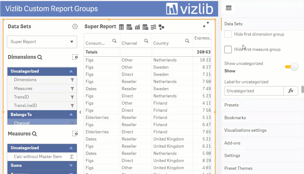
Task: Clear all selected Dimensions
Action: click(x=75, y=57)
